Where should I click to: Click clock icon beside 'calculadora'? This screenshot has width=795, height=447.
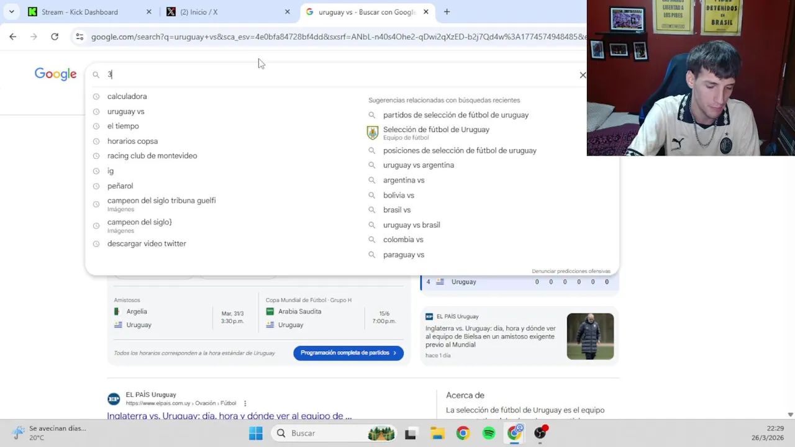click(96, 96)
